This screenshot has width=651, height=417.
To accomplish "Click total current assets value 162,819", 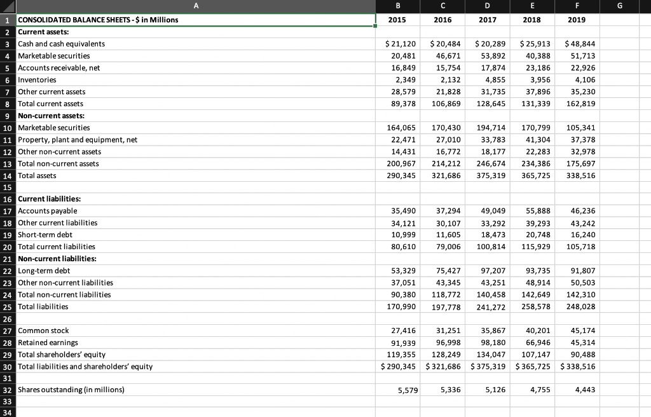I will click(x=577, y=104).
